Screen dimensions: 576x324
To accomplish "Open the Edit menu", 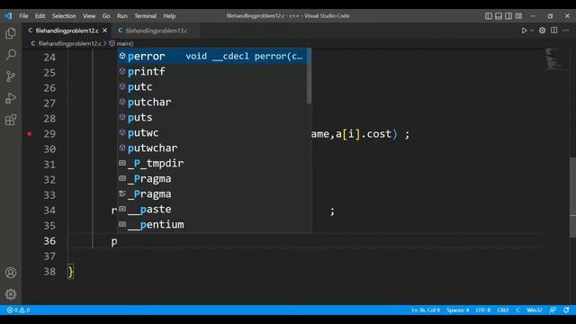I will click(40, 16).
